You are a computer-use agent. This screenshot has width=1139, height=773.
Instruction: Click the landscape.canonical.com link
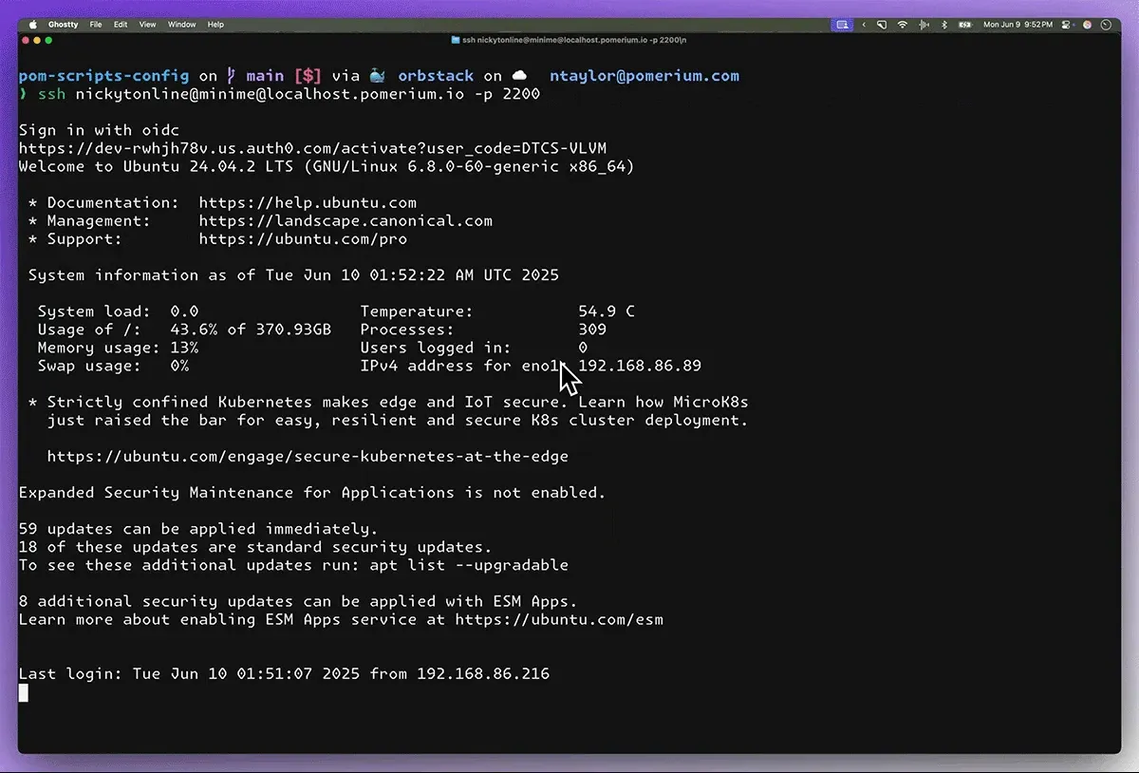(345, 220)
